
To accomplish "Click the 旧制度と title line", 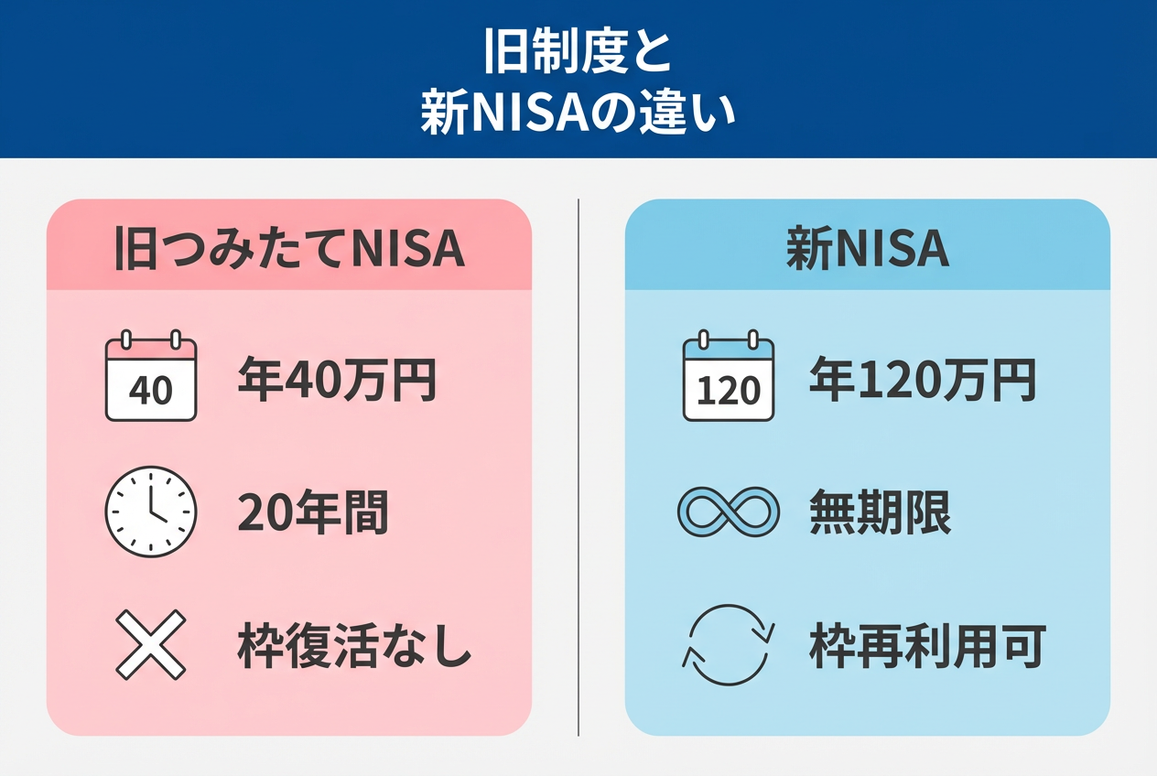I will 578,55.
